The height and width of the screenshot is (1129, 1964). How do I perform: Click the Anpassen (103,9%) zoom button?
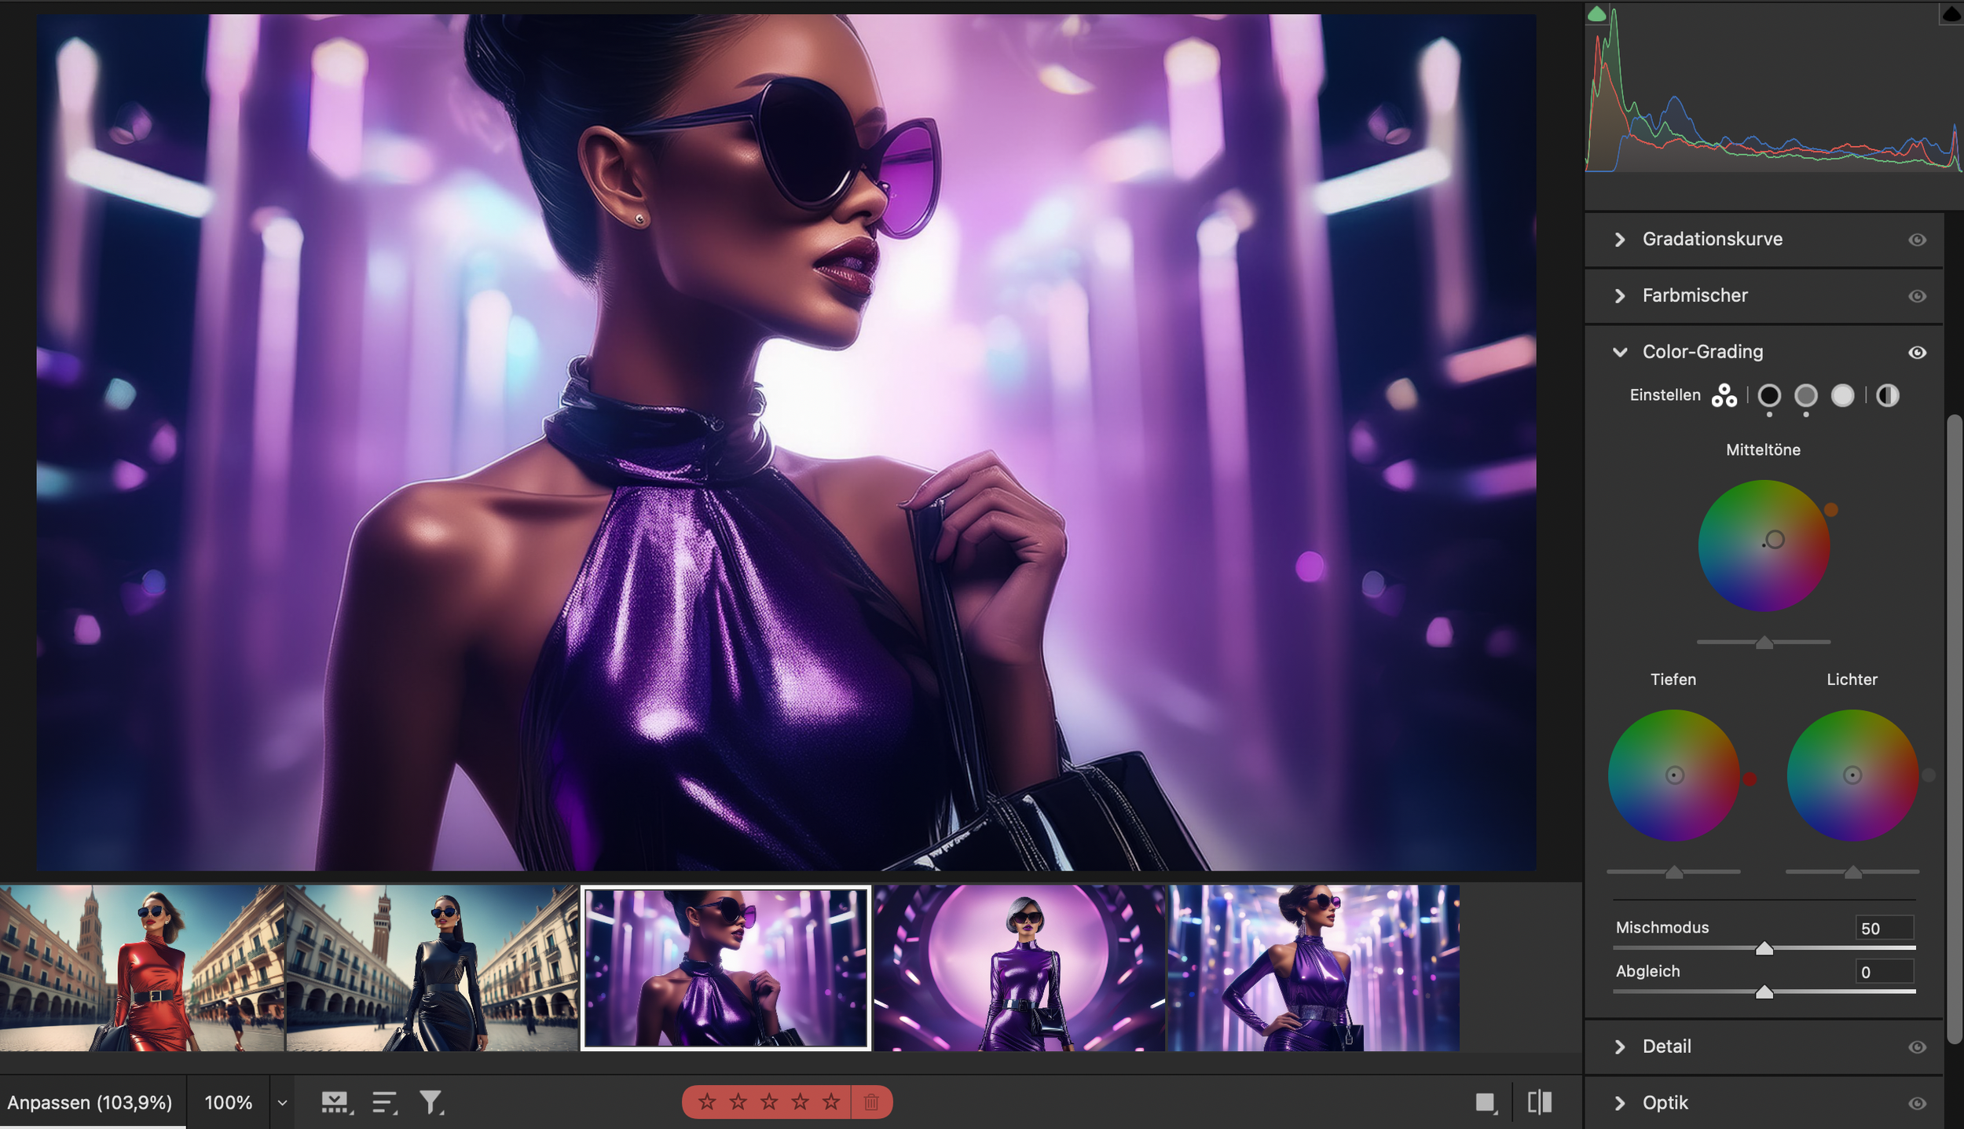(x=90, y=1102)
